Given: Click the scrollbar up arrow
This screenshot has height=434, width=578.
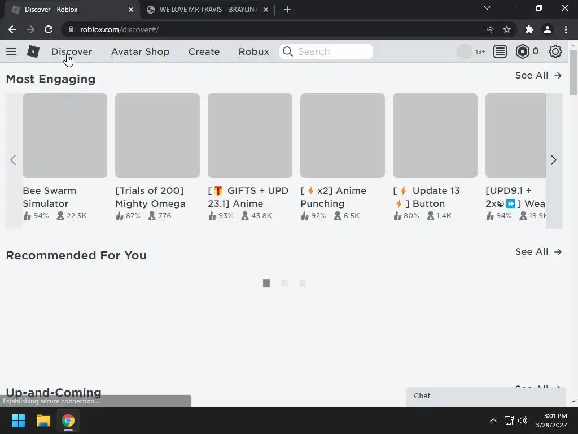Looking at the screenshot, I should pos(573,45).
